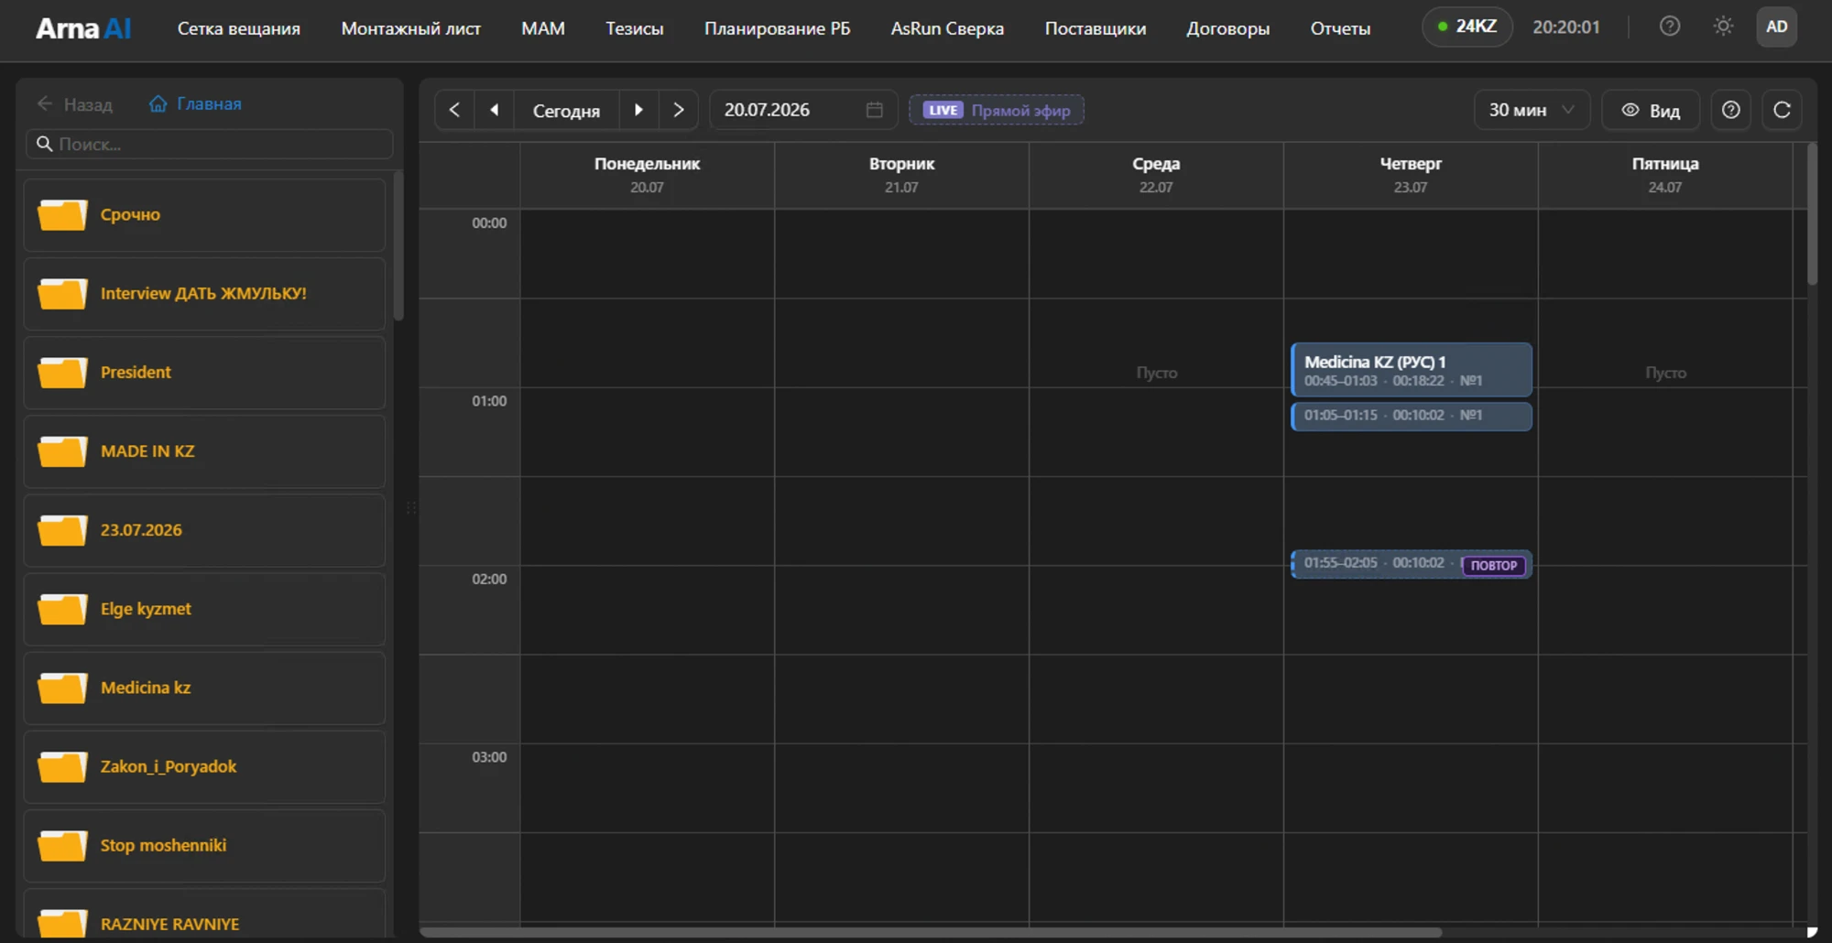Open Договоры section

(1228, 28)
